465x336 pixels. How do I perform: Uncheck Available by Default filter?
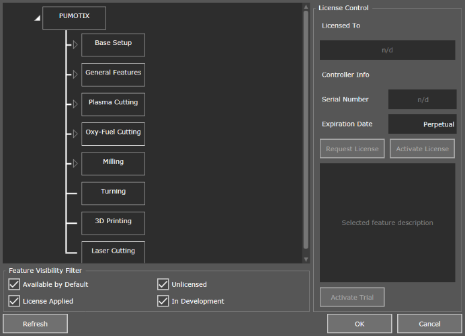pos(14,284)
